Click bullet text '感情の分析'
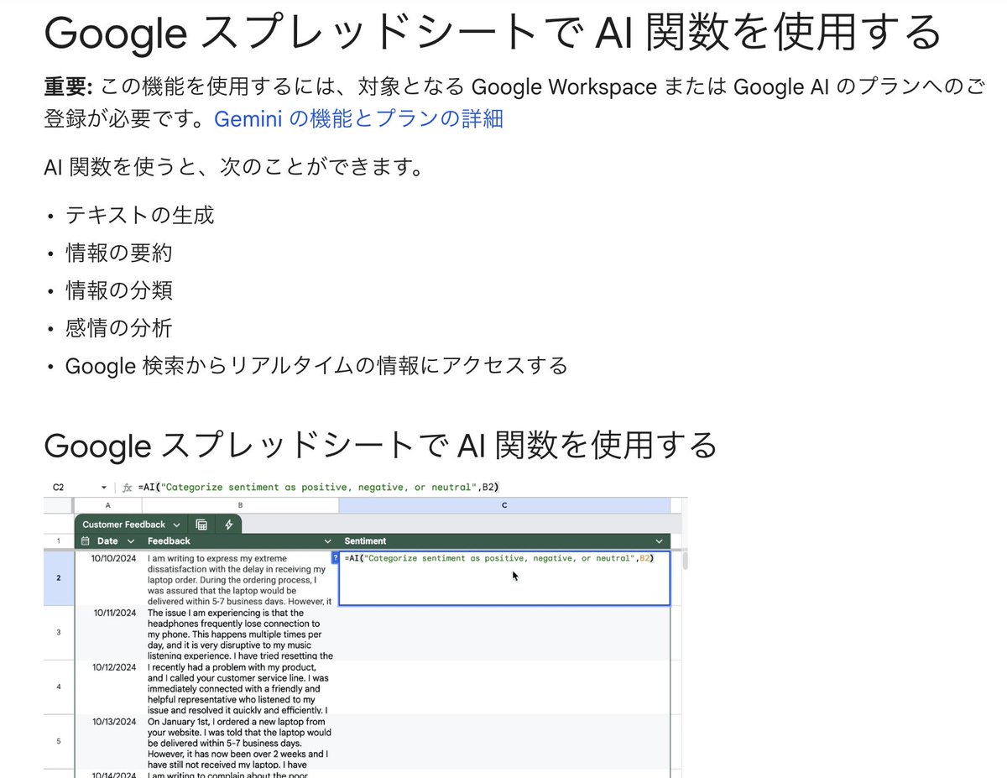Screen dimensions: 1007x778 119,328
